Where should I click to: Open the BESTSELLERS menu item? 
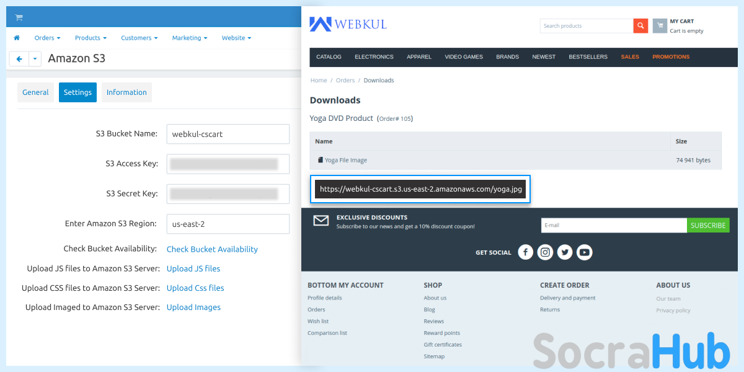click(588, 57)
